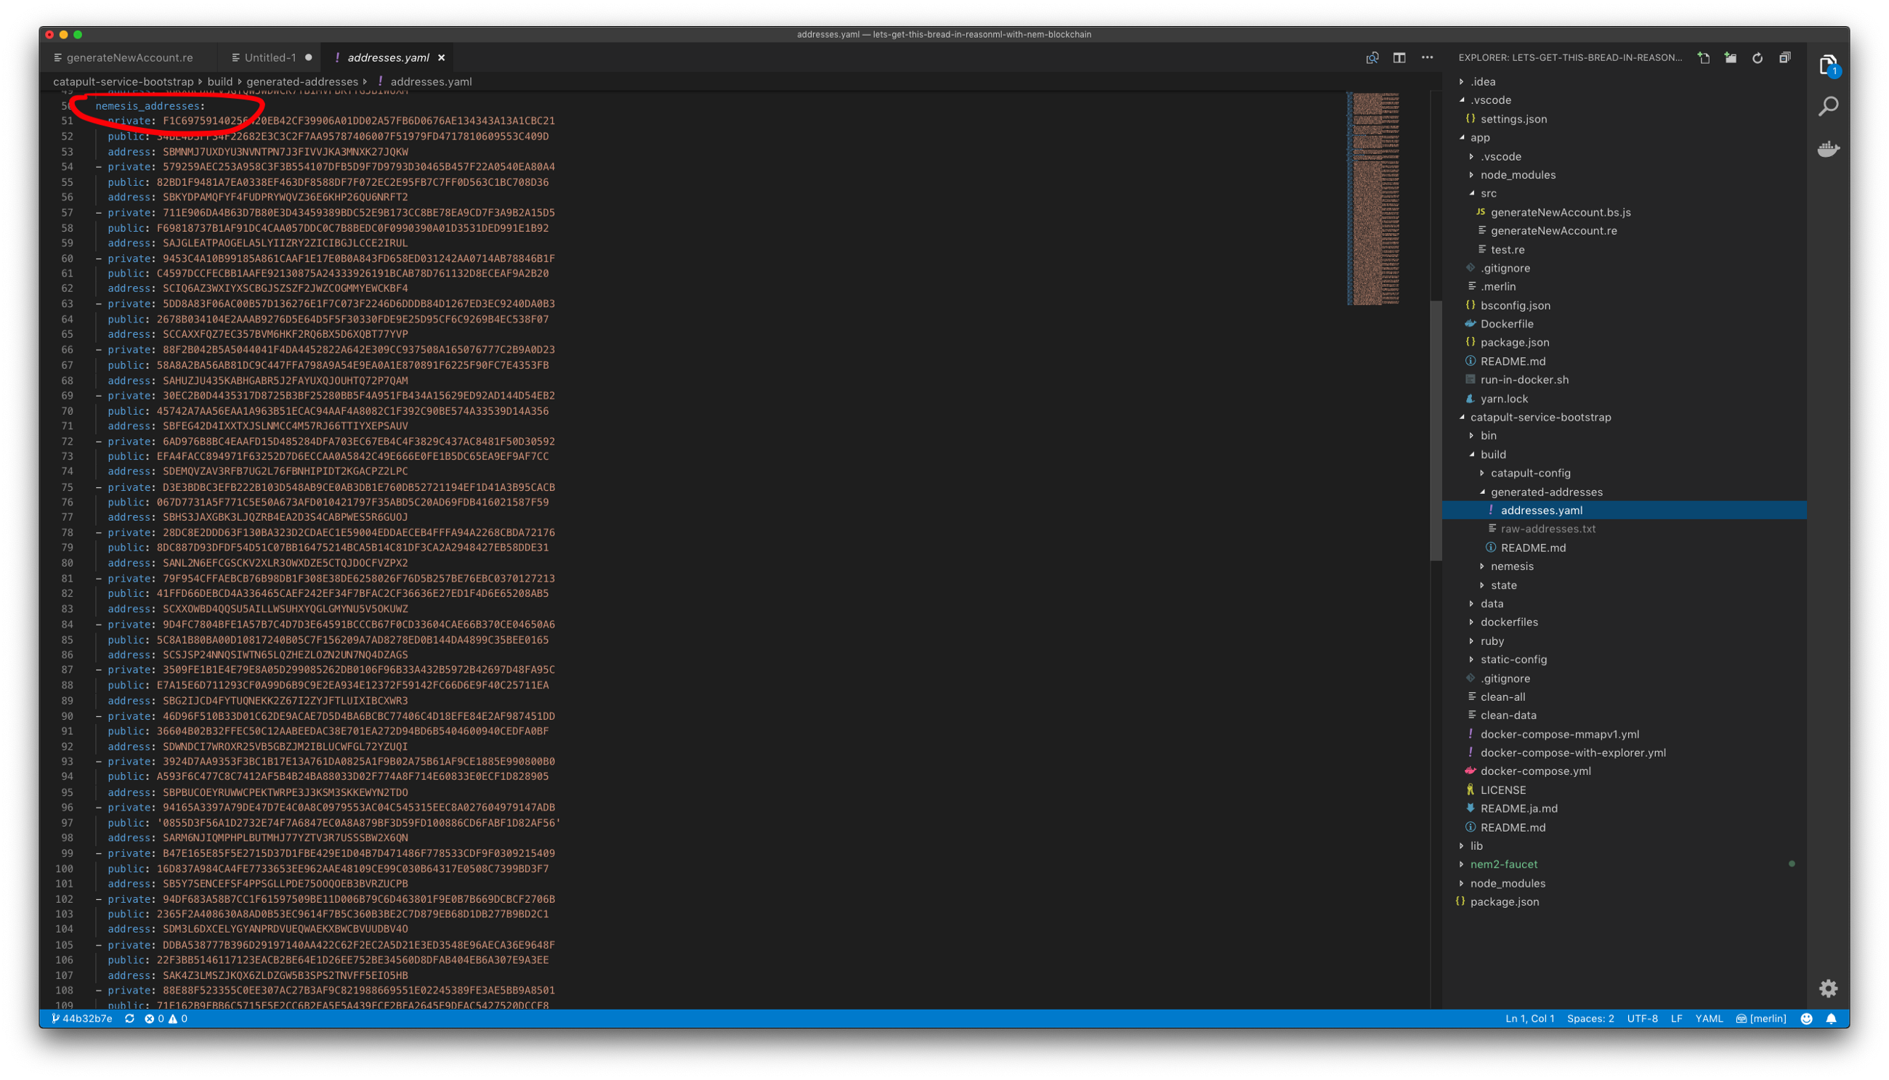Click the Spaces: 2 indentation setting

coord(1590,1018)
